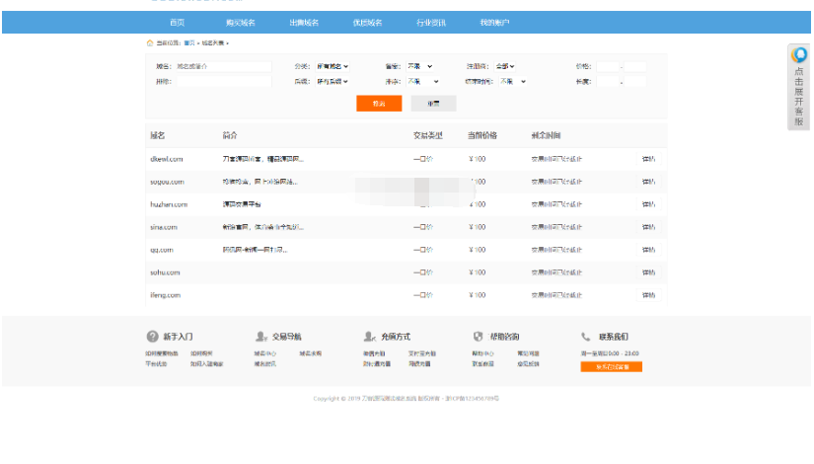Image resolution: width=814 pixels, height=464 pixels.
Task: Open the 注册商 registrar dropdown
Action: coord(504,66)
